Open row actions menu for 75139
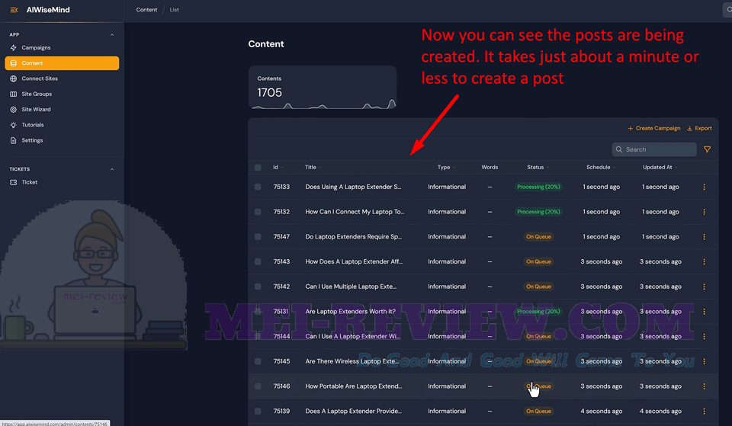The height and width of the screenshot is (426, 732). point(704,411)
